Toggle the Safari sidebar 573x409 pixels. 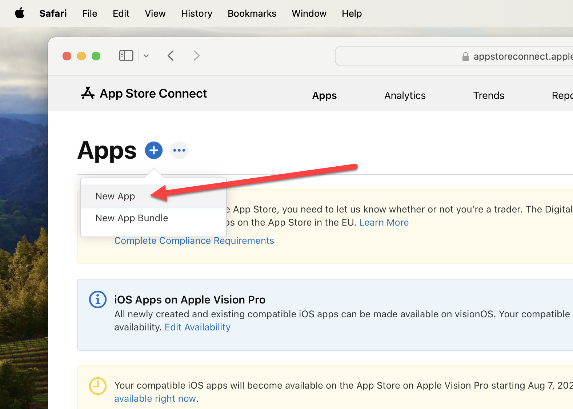[x=126, y=56]
